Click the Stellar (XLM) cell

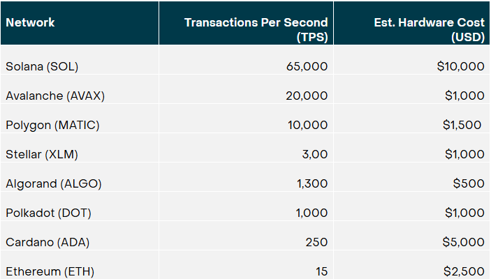[x=42, y=154]
